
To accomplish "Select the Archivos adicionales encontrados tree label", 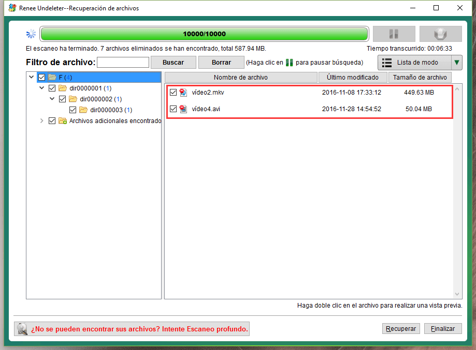I will pos(115,120).
